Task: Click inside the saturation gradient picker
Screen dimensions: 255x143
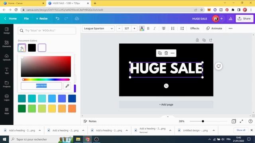Action: (46, 66)
